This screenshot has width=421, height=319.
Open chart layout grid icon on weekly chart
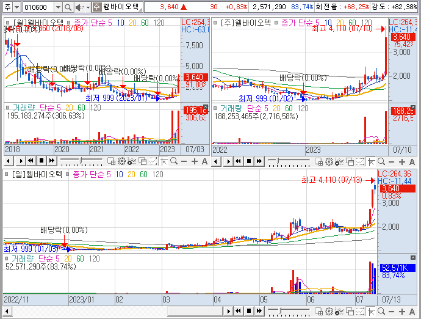click(318, 161)
